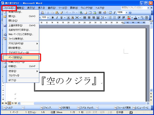The height and width of the screenshot is (115, 154).
Task: Click the enclosed characters circle icon
Action: point(147,18)
